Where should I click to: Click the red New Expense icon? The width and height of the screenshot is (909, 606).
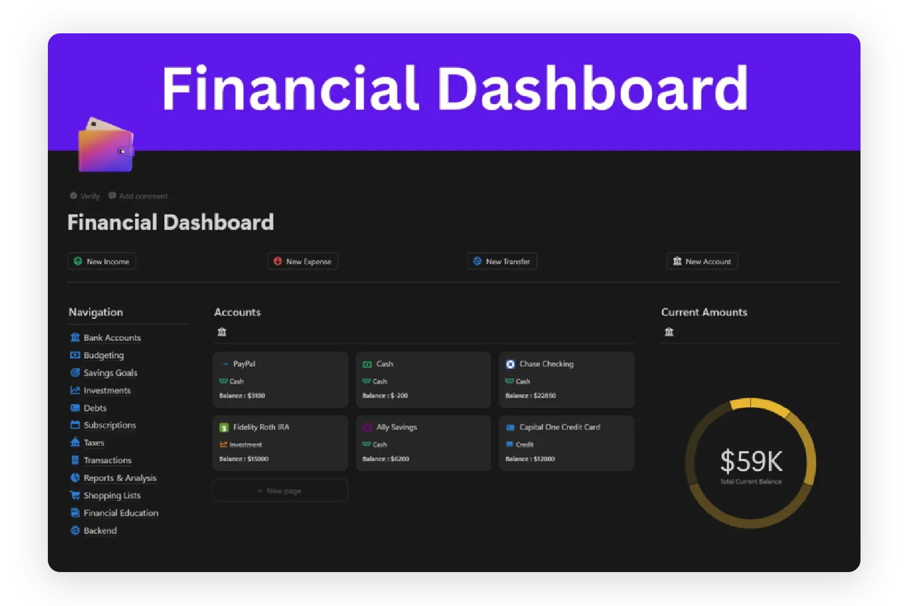click(x=278, y=261)
